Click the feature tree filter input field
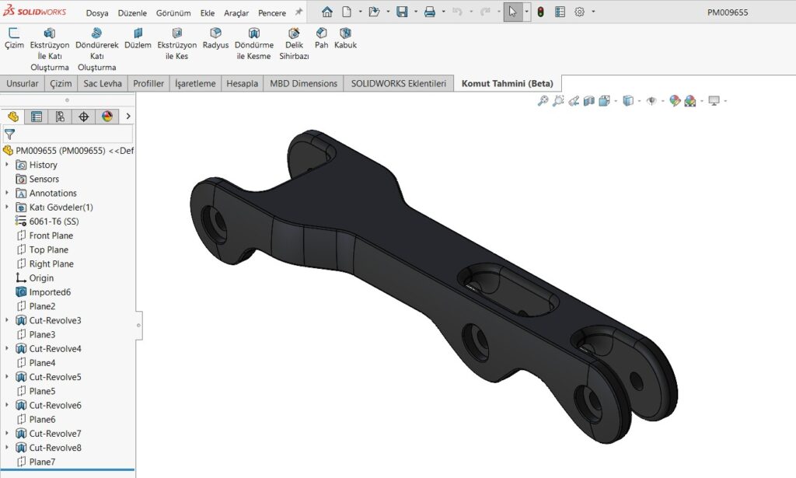Image resolution: width=796 pixels, height=478 pixels. click(74, 134)
